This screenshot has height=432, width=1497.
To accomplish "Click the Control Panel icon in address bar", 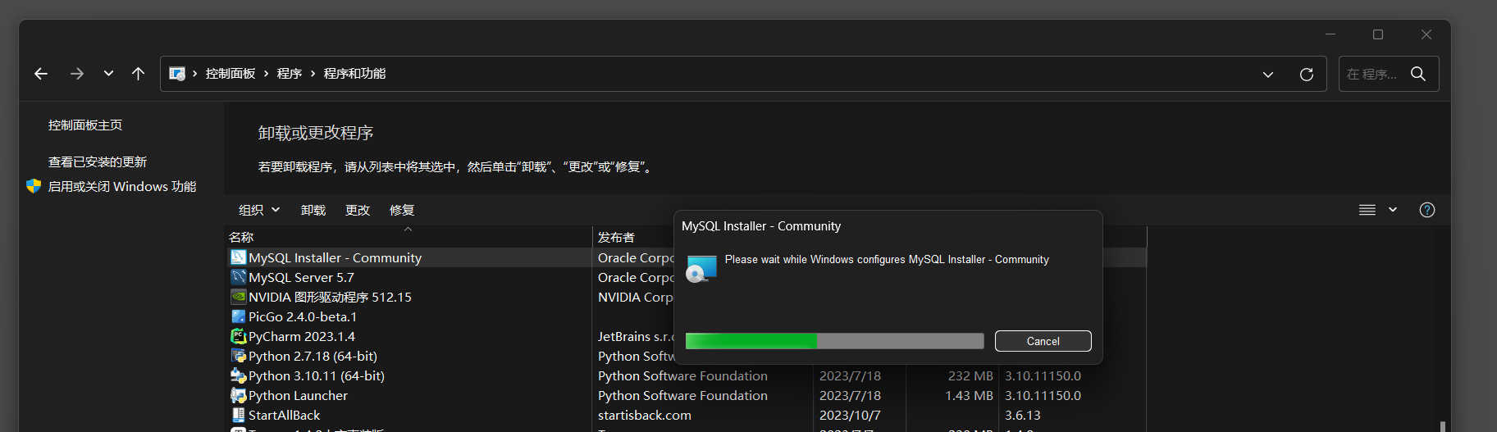I will (x=176, y=74).
